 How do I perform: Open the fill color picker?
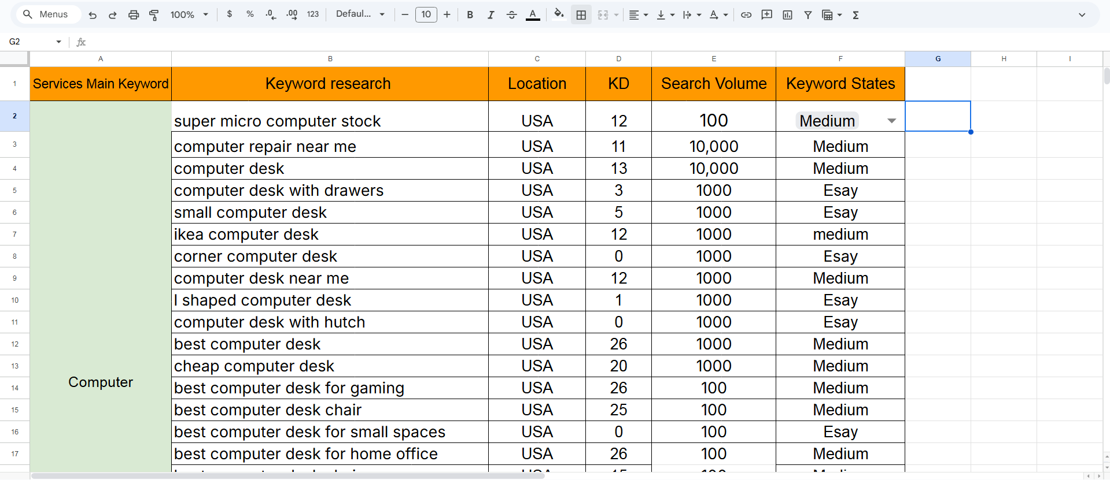(558, 14)
